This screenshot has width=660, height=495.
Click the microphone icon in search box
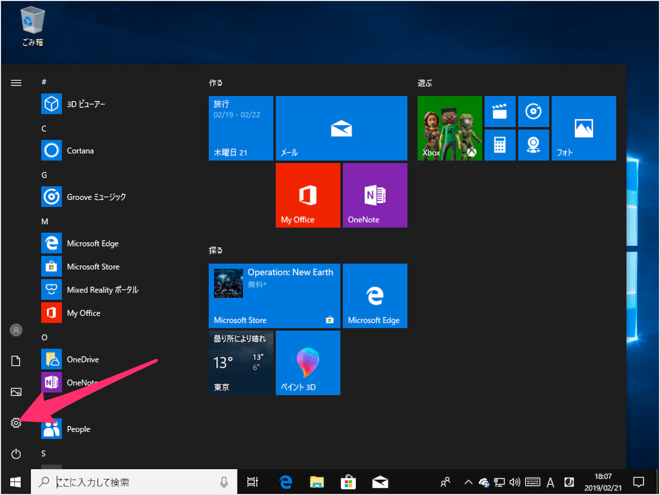coord(224,482)
